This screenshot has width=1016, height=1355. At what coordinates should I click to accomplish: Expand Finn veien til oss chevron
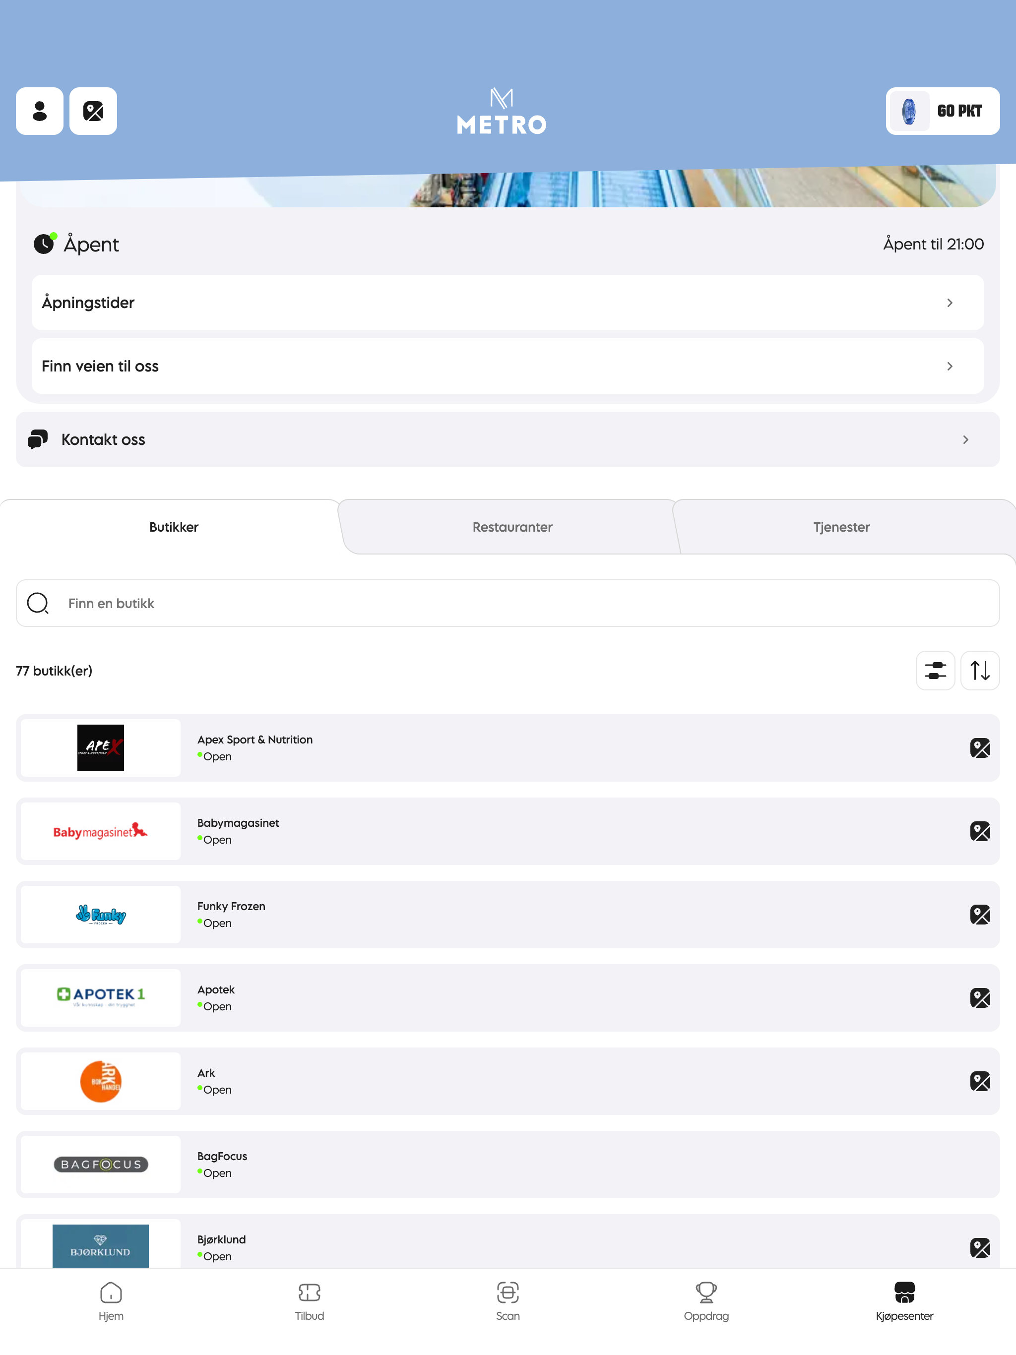tap(949, 367)
